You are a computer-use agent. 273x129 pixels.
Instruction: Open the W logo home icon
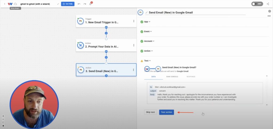click(x=10, y=4)
